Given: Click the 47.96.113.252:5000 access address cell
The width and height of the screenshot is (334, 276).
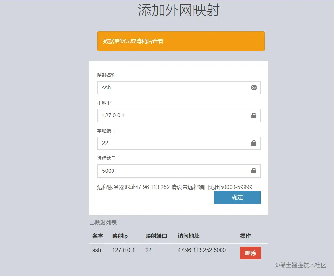Looking at the screenshot, I should point(202,250).
